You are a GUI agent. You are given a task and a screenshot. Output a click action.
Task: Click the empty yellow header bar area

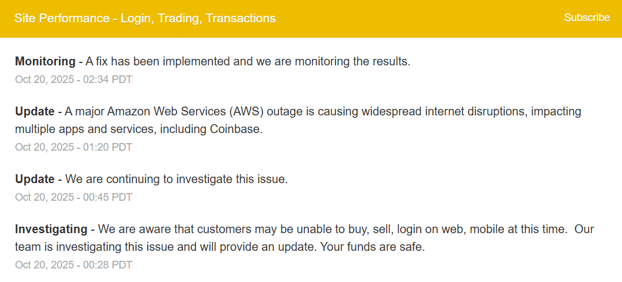[412, 18]
